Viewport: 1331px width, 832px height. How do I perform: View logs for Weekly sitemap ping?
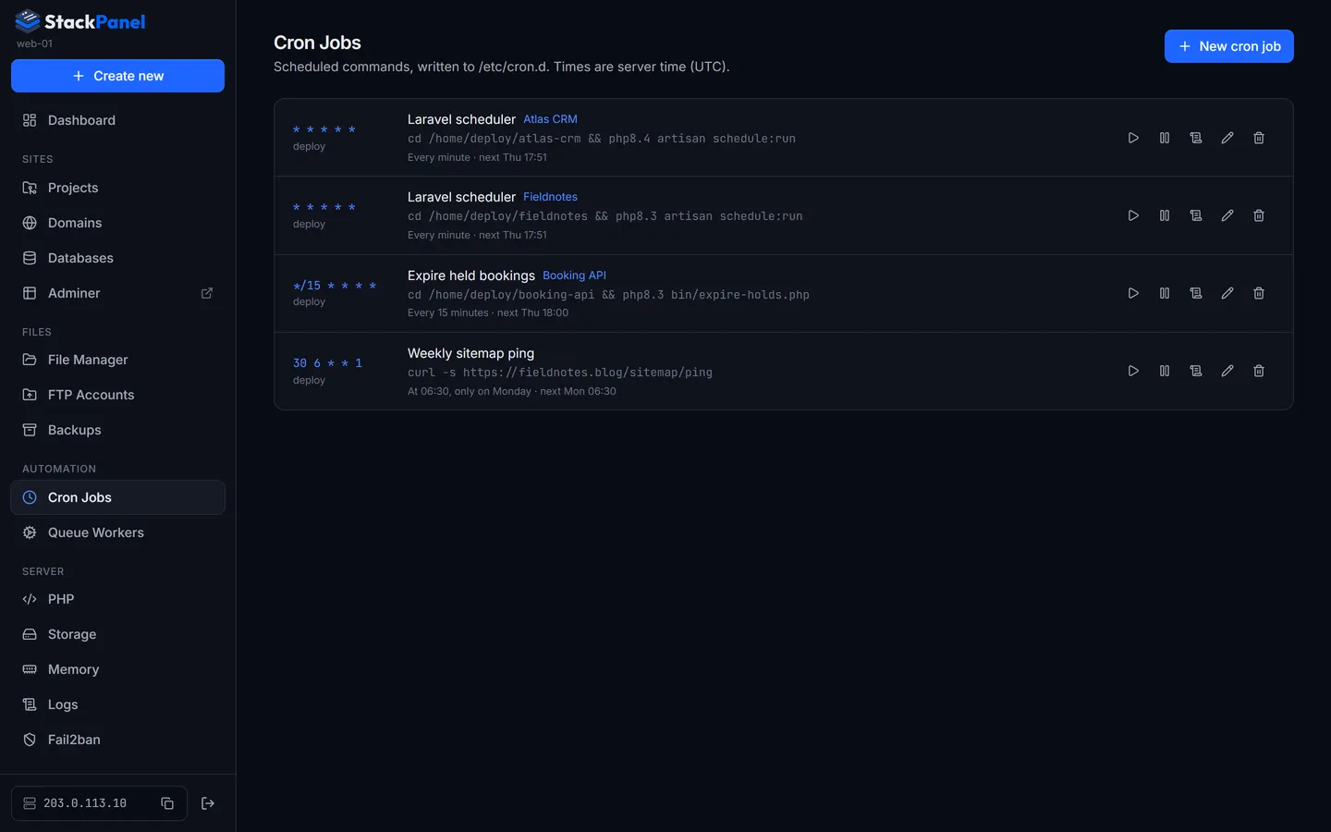1196,371
